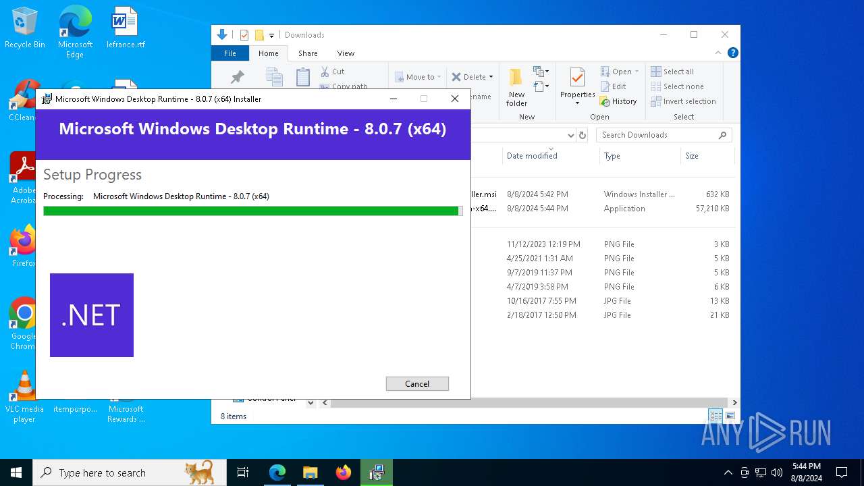Click Select none in the ribbon
864x486 pixels.
[677, 86]
